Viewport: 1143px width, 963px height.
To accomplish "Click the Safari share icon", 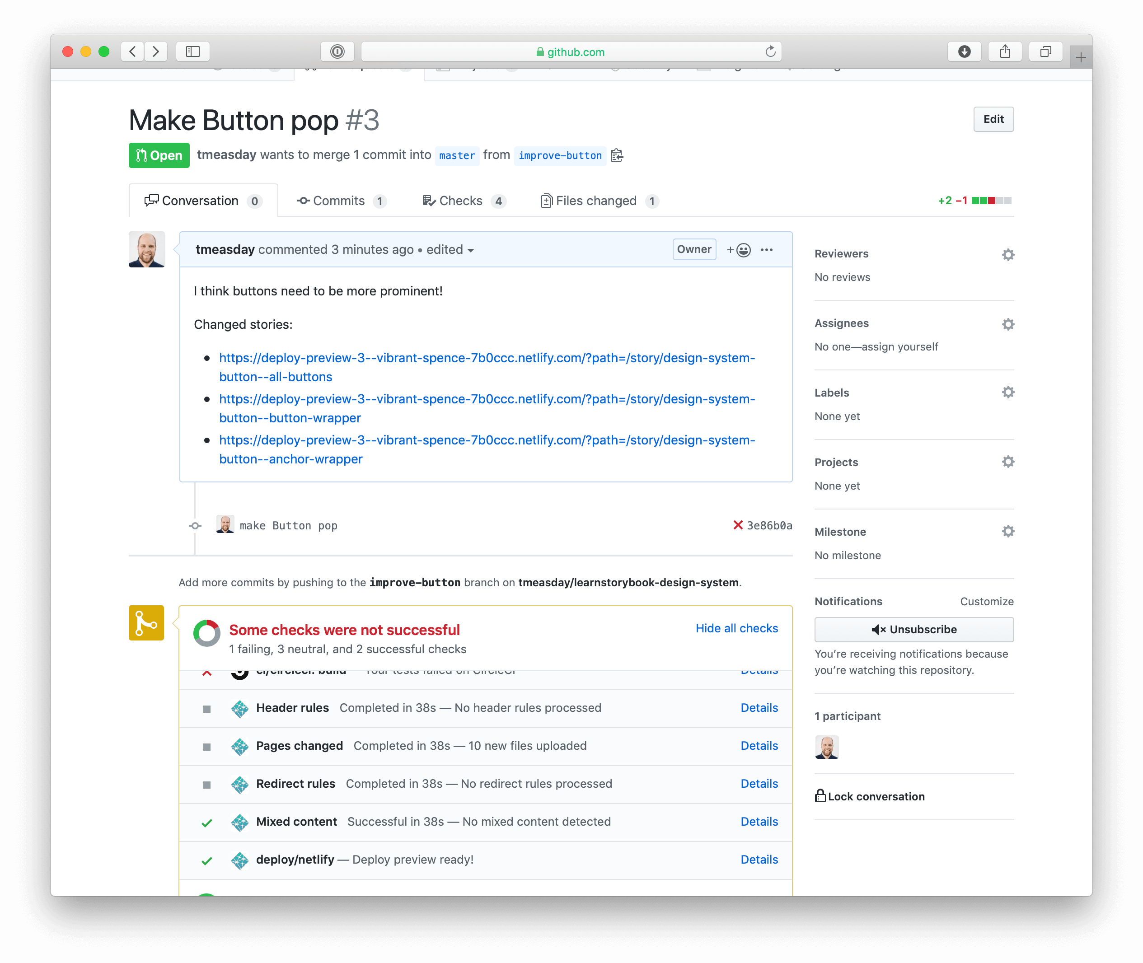I will coord(1005,51).
